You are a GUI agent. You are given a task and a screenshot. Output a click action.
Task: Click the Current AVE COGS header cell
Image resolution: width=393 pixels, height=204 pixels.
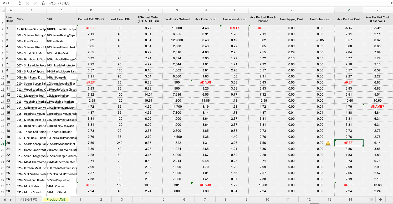[x=91, y=19]
